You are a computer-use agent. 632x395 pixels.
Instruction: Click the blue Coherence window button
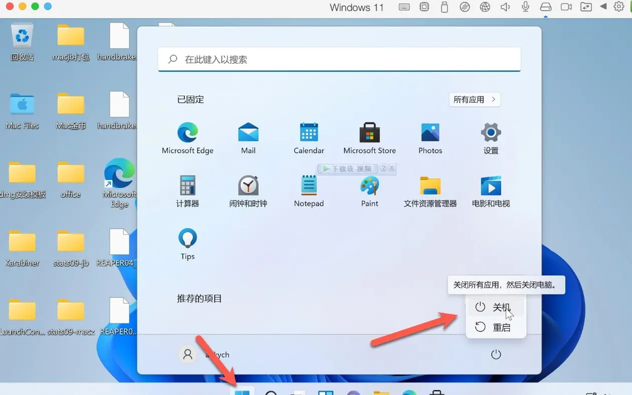(48, 6)
